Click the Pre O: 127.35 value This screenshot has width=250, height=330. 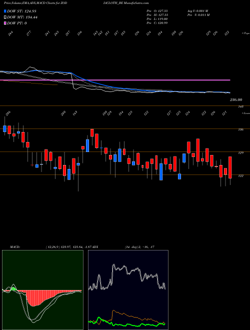coord(157,11)
